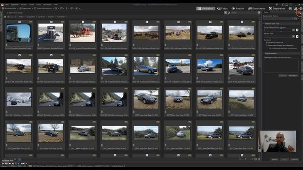Click the white marker icon on stagecoach thumbnail

point(83,22)
